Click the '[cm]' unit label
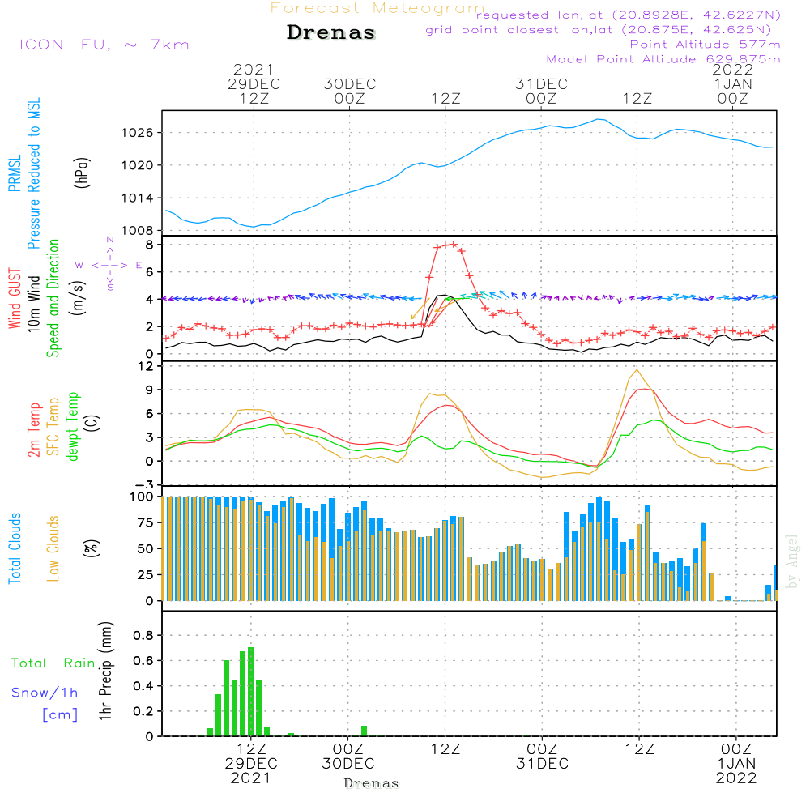This screenshot has height=810, width=810. point(60,715)
